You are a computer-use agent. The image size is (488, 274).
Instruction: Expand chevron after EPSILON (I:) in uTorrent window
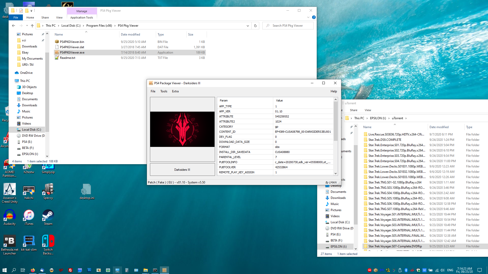click(x=389, y=118)
